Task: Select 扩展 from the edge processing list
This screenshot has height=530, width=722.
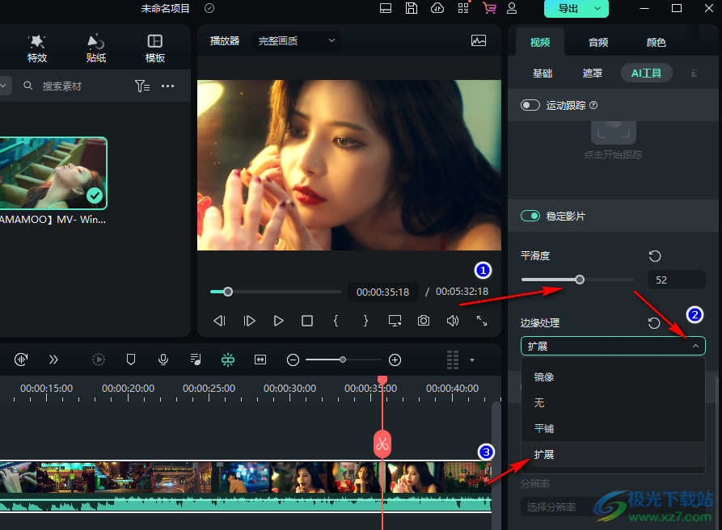Action: click(x=613, y=455)
